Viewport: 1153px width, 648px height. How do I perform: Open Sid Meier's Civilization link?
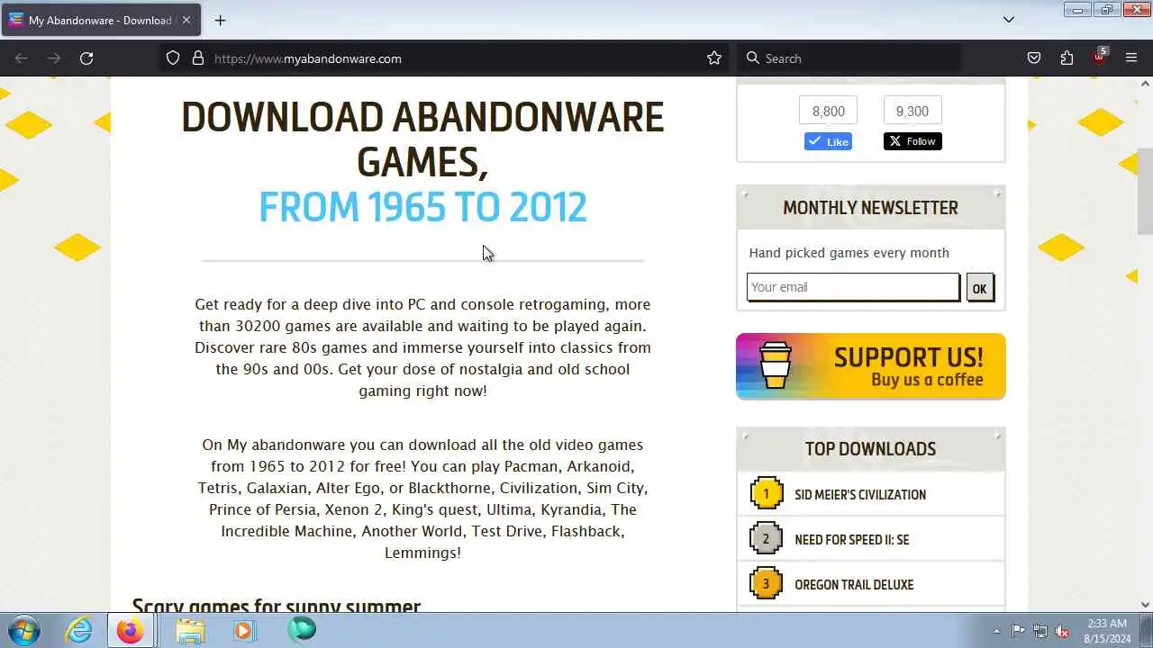(860, 494)
